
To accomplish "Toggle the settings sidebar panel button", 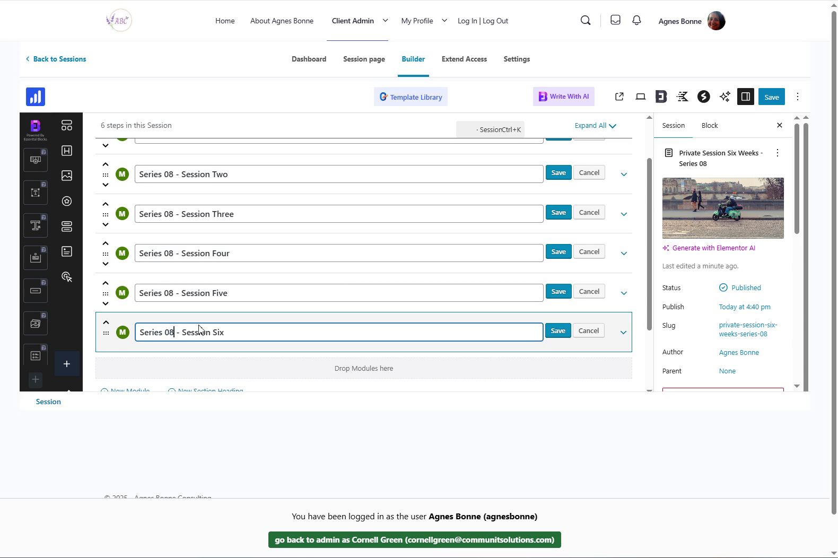I will click(x=745, y=97).
